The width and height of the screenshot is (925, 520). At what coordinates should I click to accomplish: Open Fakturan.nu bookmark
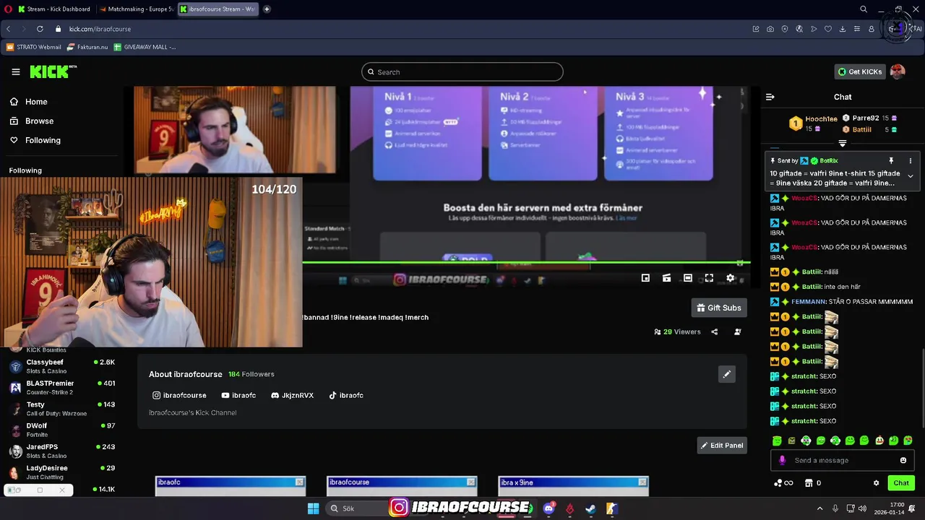tap(87, 47)
